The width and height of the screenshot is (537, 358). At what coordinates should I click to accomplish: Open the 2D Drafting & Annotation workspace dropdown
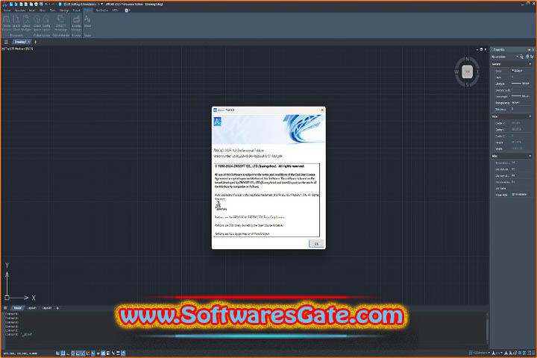[x=82, y=4]
